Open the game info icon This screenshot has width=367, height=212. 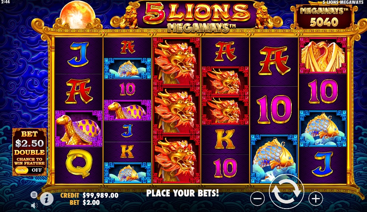coord(47,199)
